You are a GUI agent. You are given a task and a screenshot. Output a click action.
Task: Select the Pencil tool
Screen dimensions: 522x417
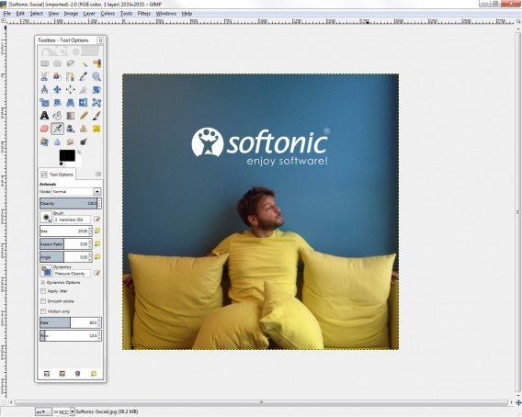[84, 116]
